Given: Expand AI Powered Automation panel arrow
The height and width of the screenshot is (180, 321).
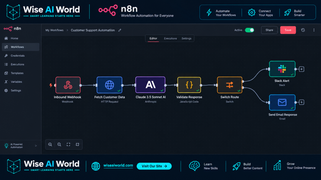Looking at the screenshot, I should coord(36,146).
